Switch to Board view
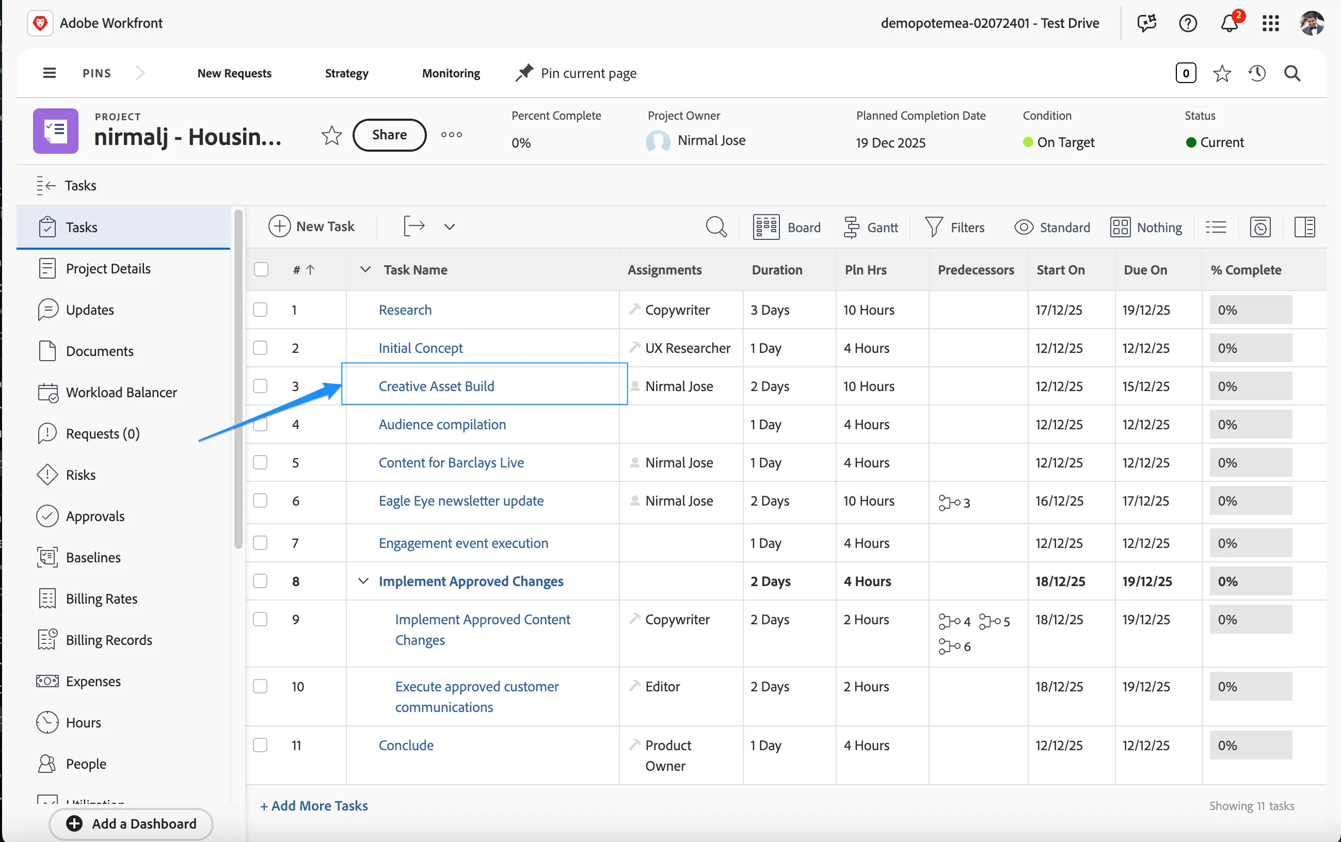The height and width of the screenshot is (842, 1341). pyautogui.click(x=787, y=227)
